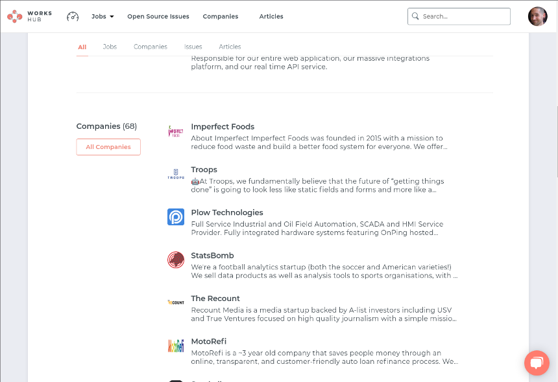Select the Plow Technologies logo icon

pos(176,217)
